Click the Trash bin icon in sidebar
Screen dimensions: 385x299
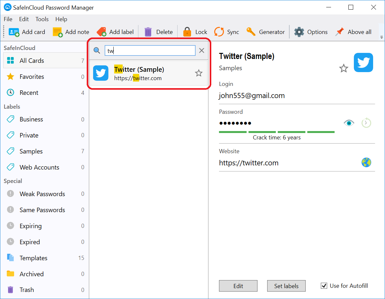10,290
